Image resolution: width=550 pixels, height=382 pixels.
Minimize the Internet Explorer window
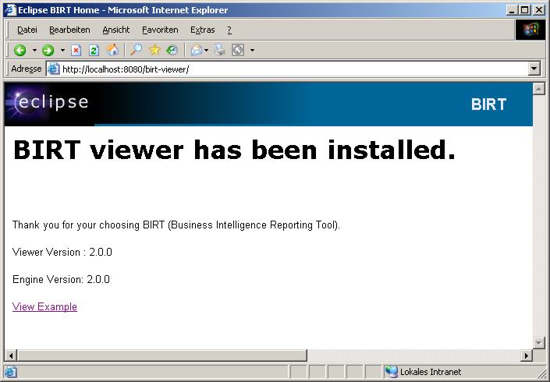512,10
